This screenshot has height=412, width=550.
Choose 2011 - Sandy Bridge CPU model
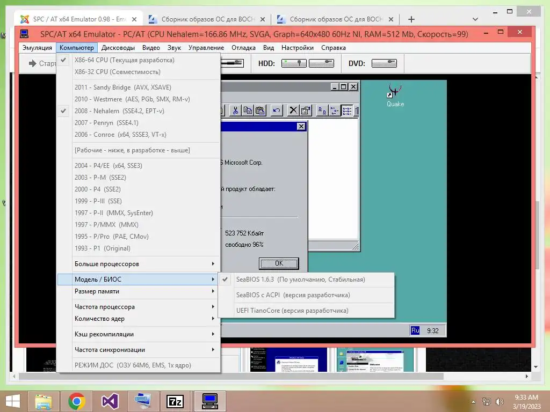[x=139, y=87]
